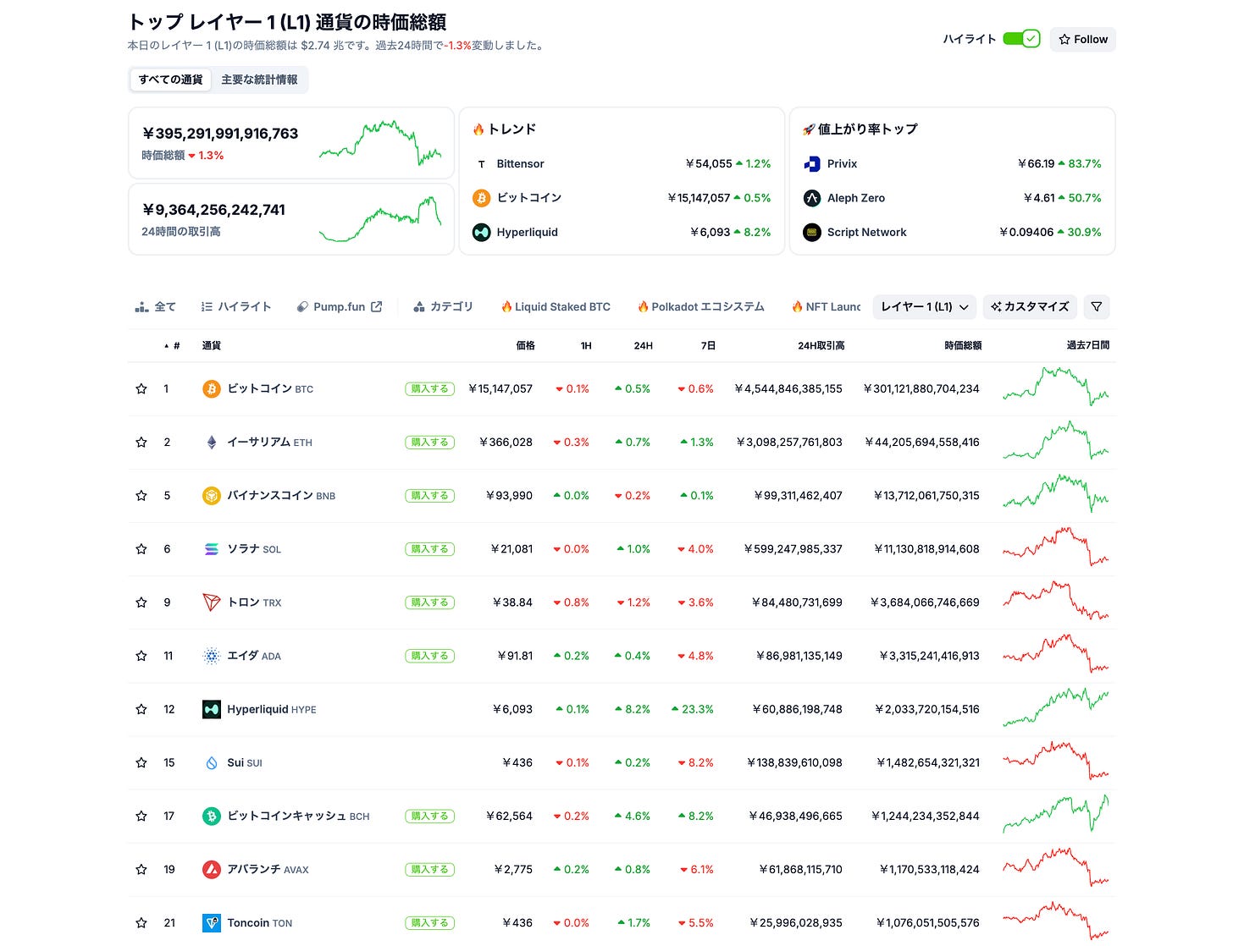Click the Follow star button
Image resolution: width=1233 pixels, height=946 pixels.
[x=1083, y=39]
